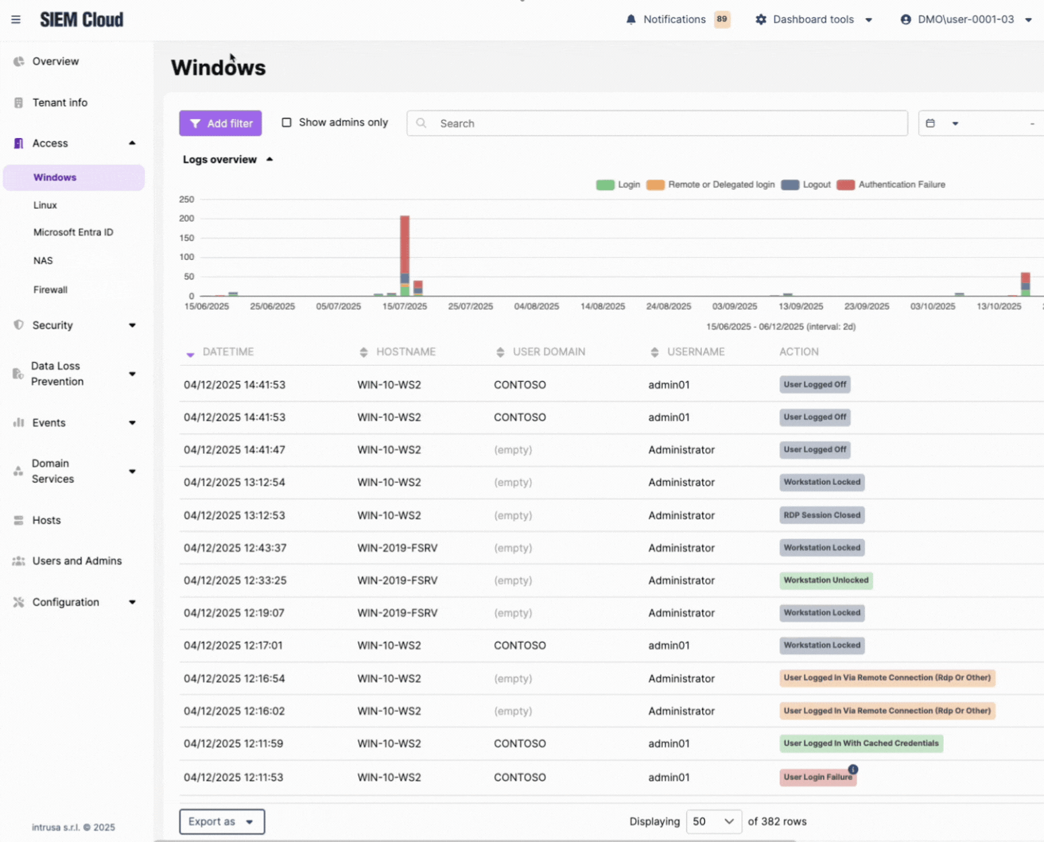Image resolution: width=1044 pixels, height=842 pixels.
Task: Click the hamburger menu icon
Action: 15,20
